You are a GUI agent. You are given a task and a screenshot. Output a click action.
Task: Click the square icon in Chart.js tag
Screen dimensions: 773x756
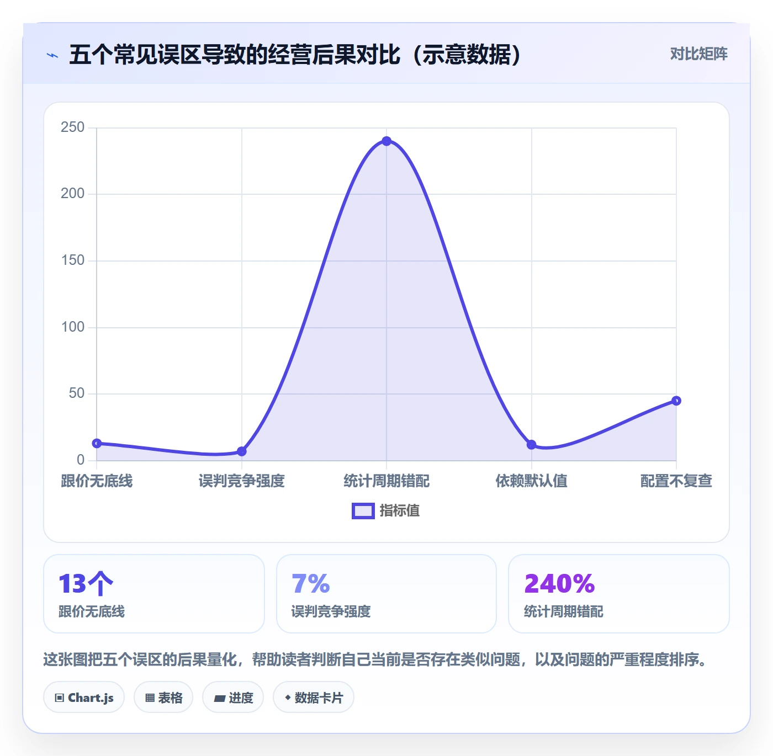point(60,698)
